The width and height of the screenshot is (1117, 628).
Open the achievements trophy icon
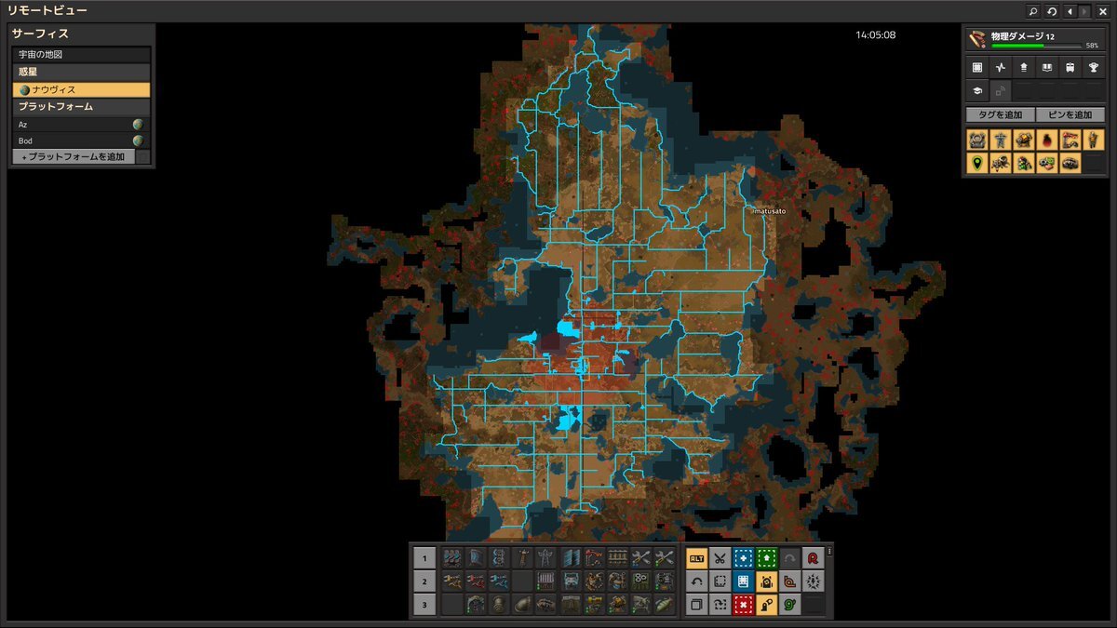(x=1094, y=68)
